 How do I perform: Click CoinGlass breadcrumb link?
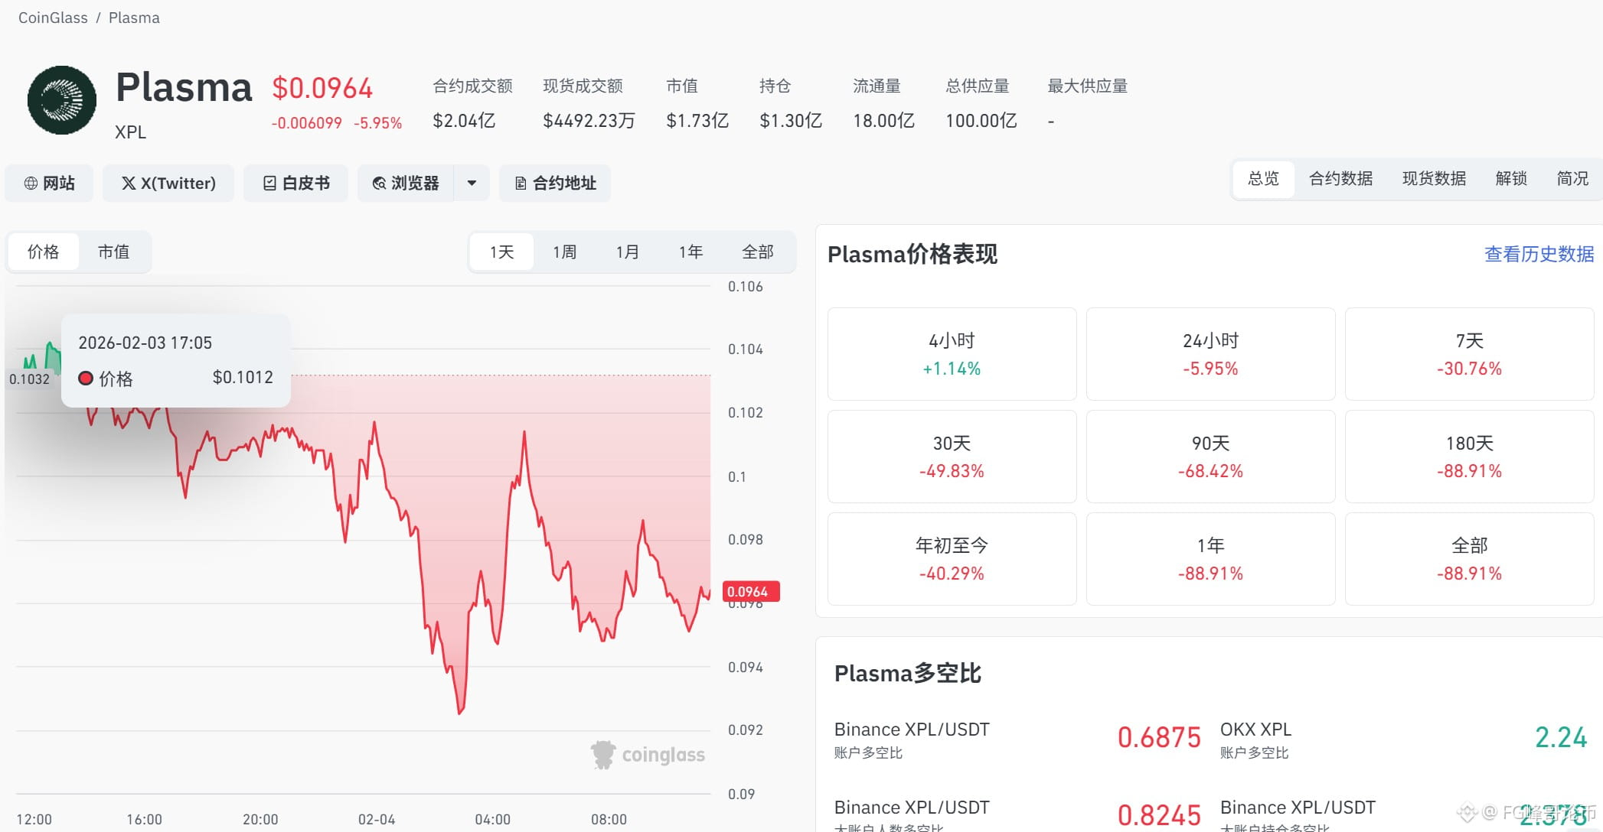[53, 18]
